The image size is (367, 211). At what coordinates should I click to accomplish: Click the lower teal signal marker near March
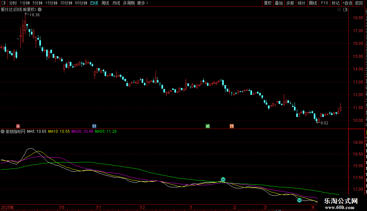pos(299,200)
